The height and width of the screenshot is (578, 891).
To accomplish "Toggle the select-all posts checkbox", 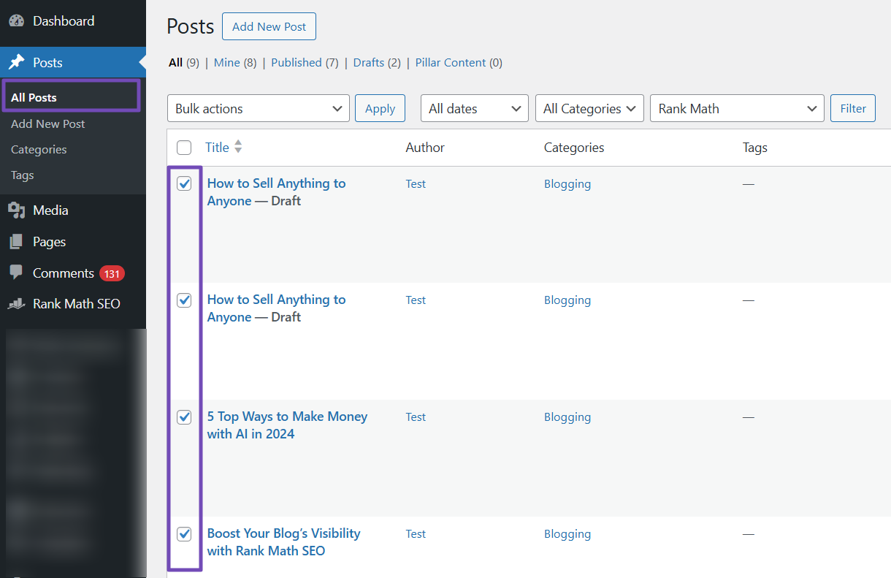I will (184, 147).
